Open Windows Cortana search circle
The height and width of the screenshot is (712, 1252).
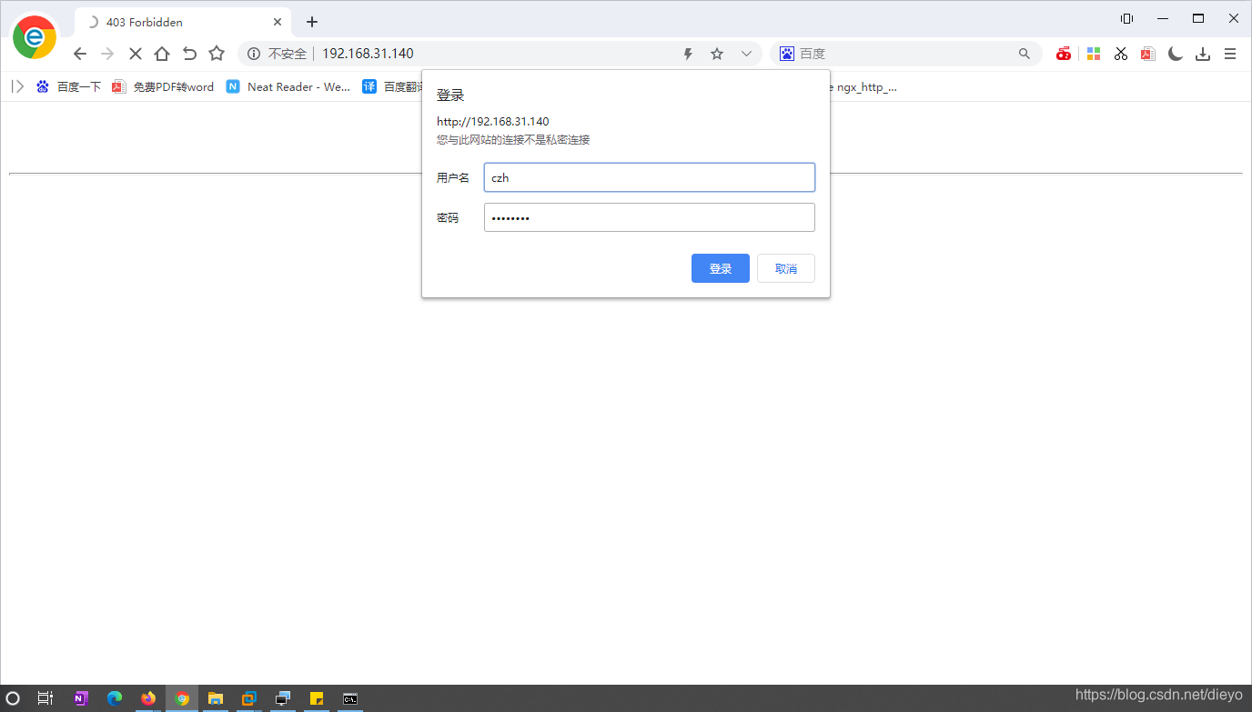click(x=13, y=698)
